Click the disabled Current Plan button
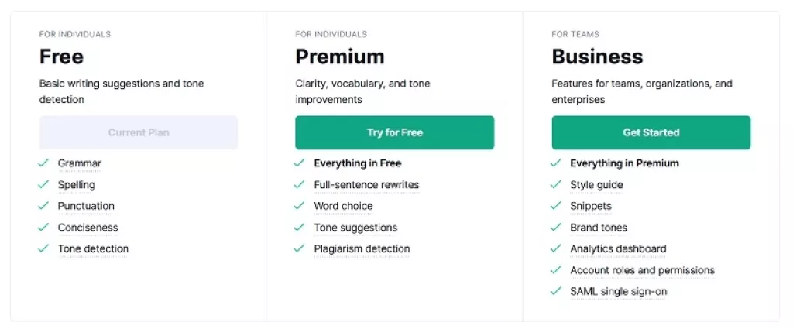This screenshot has height=329, width=793. (139, 132)
